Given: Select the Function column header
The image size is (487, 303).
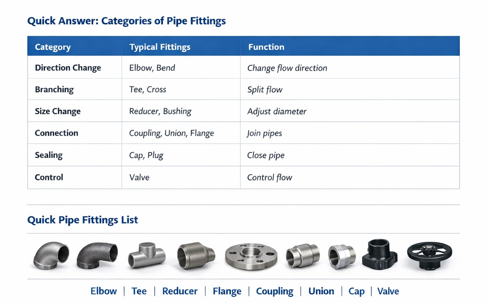Looking at the screenshot, I should [266, 47].
